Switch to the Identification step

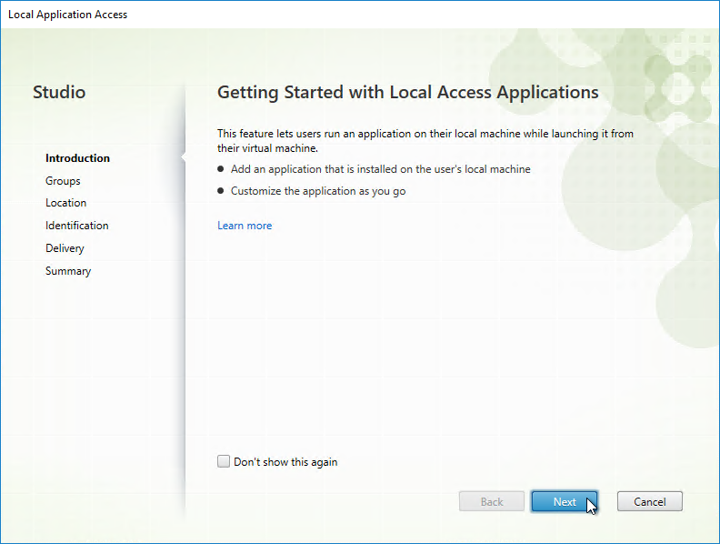pyautogui.click(x=76, y=226)
